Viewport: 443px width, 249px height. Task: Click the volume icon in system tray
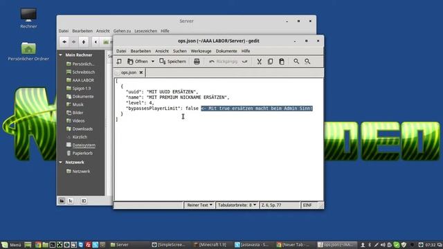pyautogui.click(x=383, y=245)
